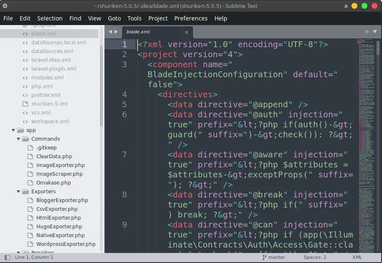Click the forward navigation arrow near the tabs
The image size is (382, 263).
pyautogui.click(x=116, y=31)
